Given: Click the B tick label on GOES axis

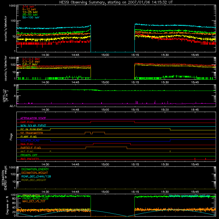Looking at the screenshot, I should 15,85.
